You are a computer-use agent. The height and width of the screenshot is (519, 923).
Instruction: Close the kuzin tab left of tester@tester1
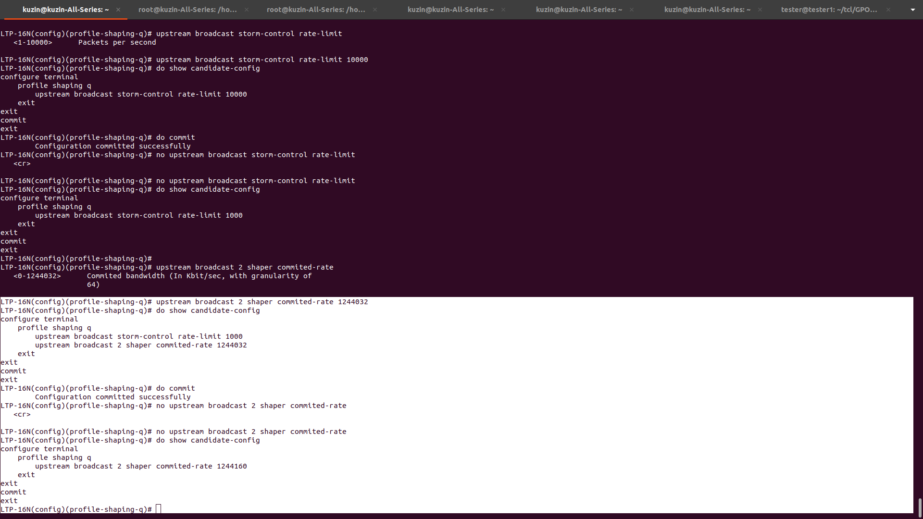pyautogui.click(x=760, y=10)
